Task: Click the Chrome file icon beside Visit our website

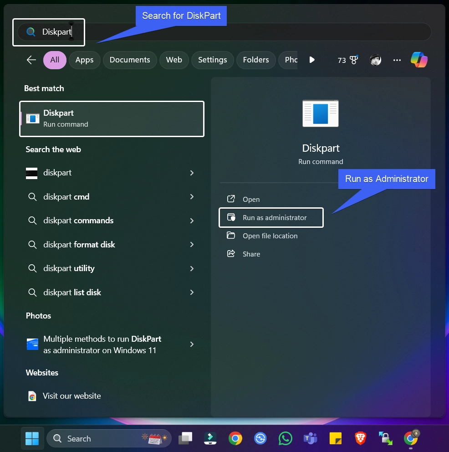Action: (x=32, y=396)
